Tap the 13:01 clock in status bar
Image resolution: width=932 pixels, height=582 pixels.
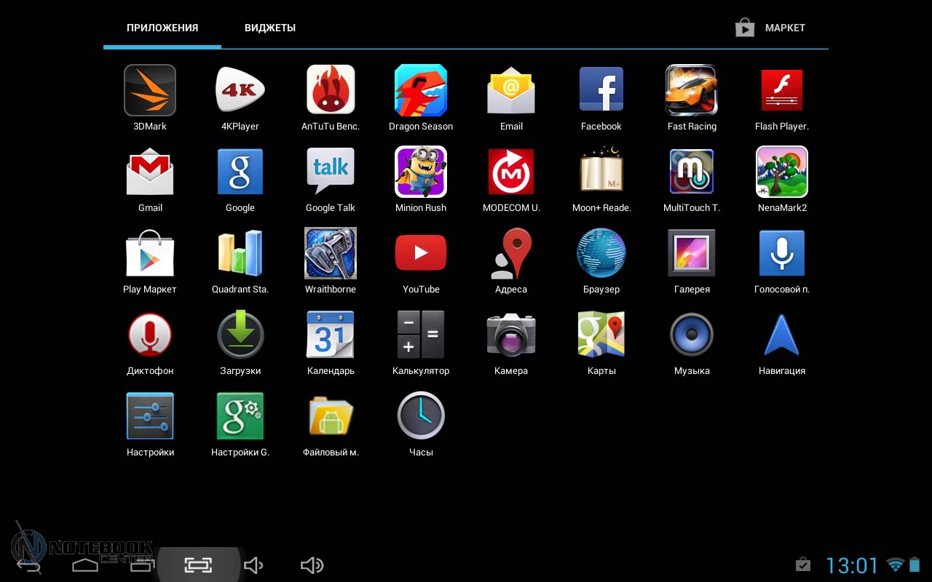[852, 565]
